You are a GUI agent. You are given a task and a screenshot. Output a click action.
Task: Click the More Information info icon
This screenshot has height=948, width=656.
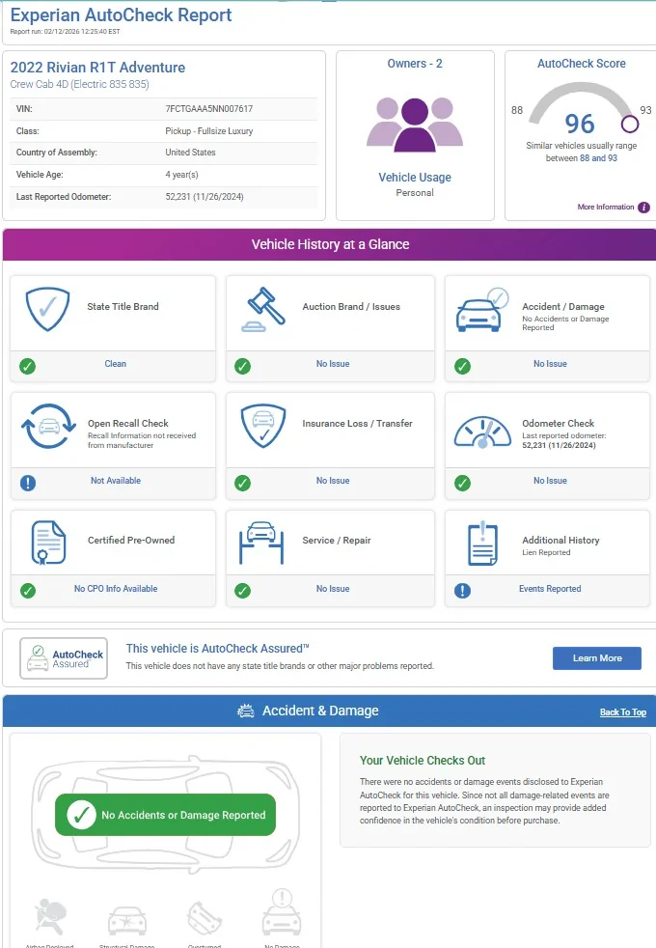tap(643, 208)
